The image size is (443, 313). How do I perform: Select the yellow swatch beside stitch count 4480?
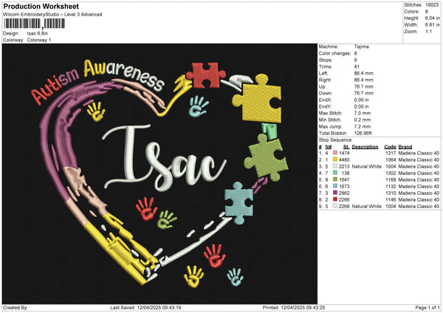click(x=335, y=159)
